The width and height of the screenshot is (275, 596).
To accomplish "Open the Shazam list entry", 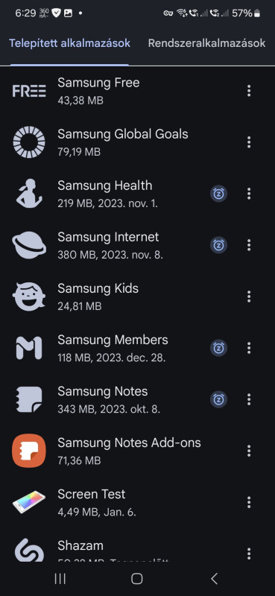I will point(137,551).
